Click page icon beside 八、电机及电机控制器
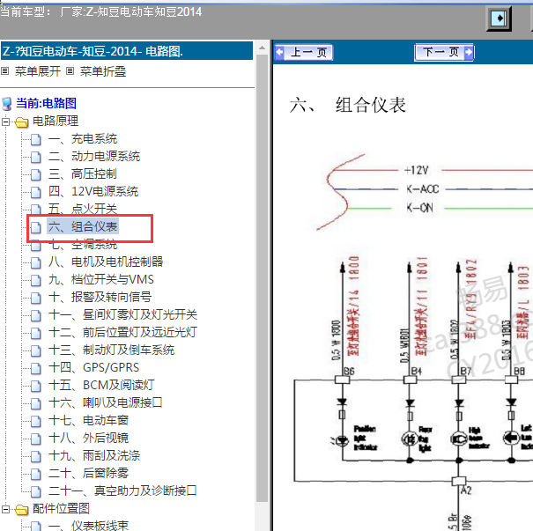The image size is (533, 531). [x=36, y=262]
